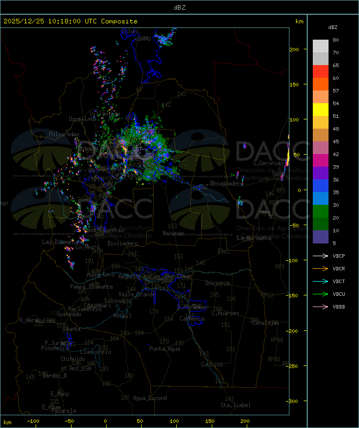359x428 pixels.
Task: Select the red swatch between 65 and 60
Action: [x=320, y=72]
